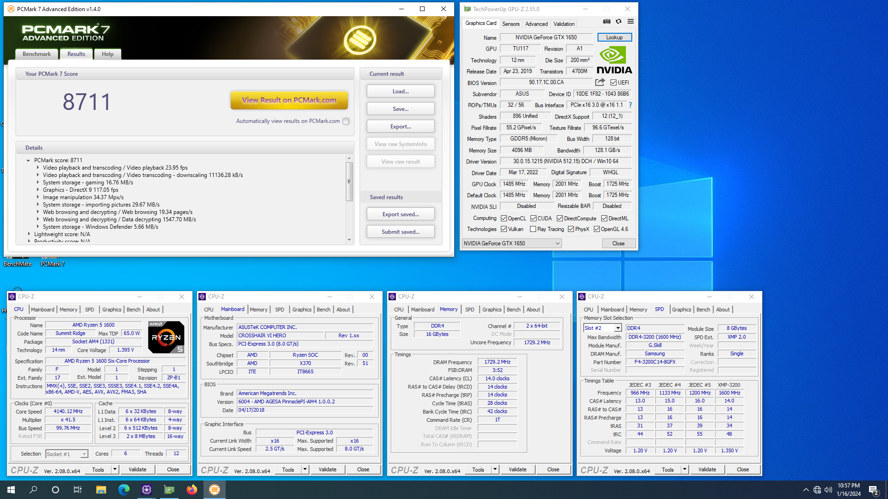Open the notification center icon

874,490
